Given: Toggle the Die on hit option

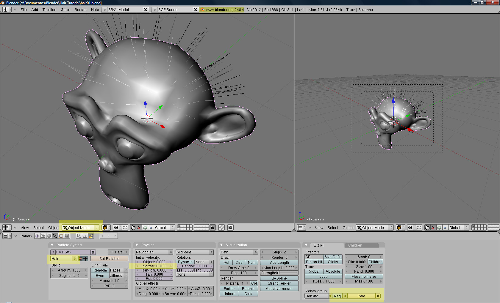Looking at the screenshot, I should point(314,262).
